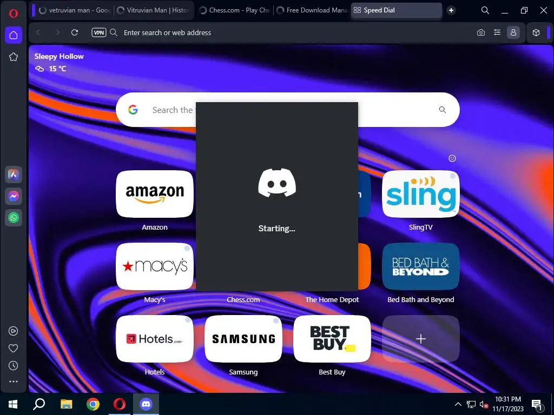Click the Opera taskbar icon
554x415 pixels.
120,404
